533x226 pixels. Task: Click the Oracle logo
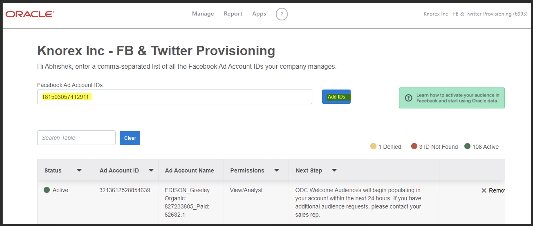coord(30,14)
